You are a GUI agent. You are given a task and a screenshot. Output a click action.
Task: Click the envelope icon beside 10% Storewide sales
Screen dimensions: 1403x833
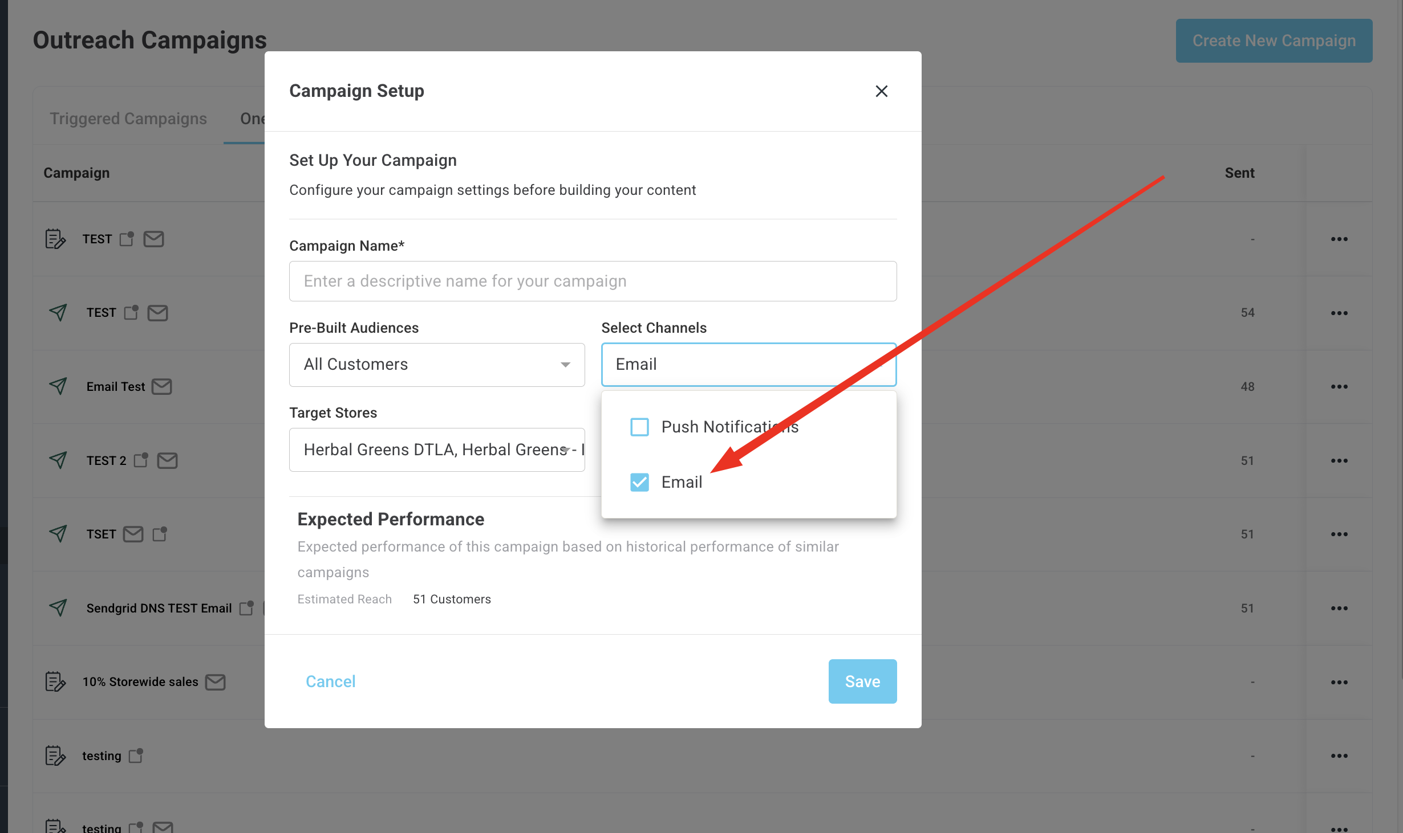pos(216,681)
